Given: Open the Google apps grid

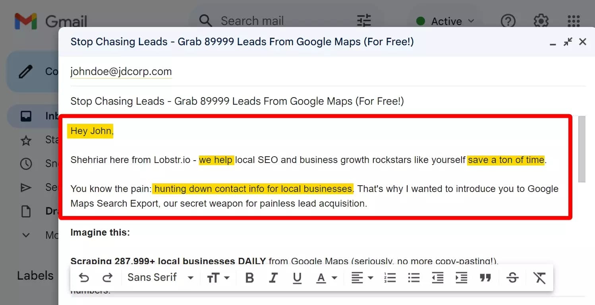Looking at the screenshot, I should click(574, 21).
